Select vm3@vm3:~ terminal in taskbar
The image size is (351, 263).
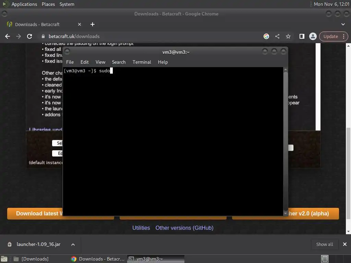coord(156,259)
